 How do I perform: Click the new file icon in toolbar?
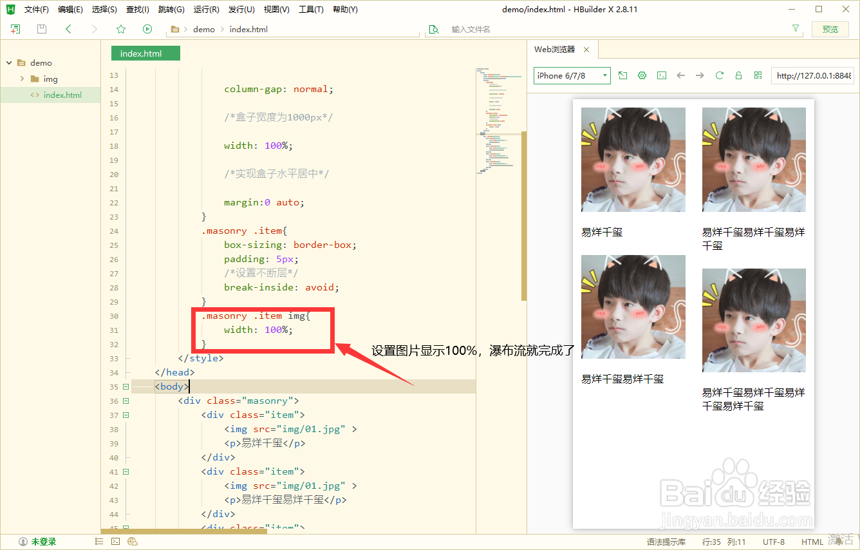click(x=15, y=29)
